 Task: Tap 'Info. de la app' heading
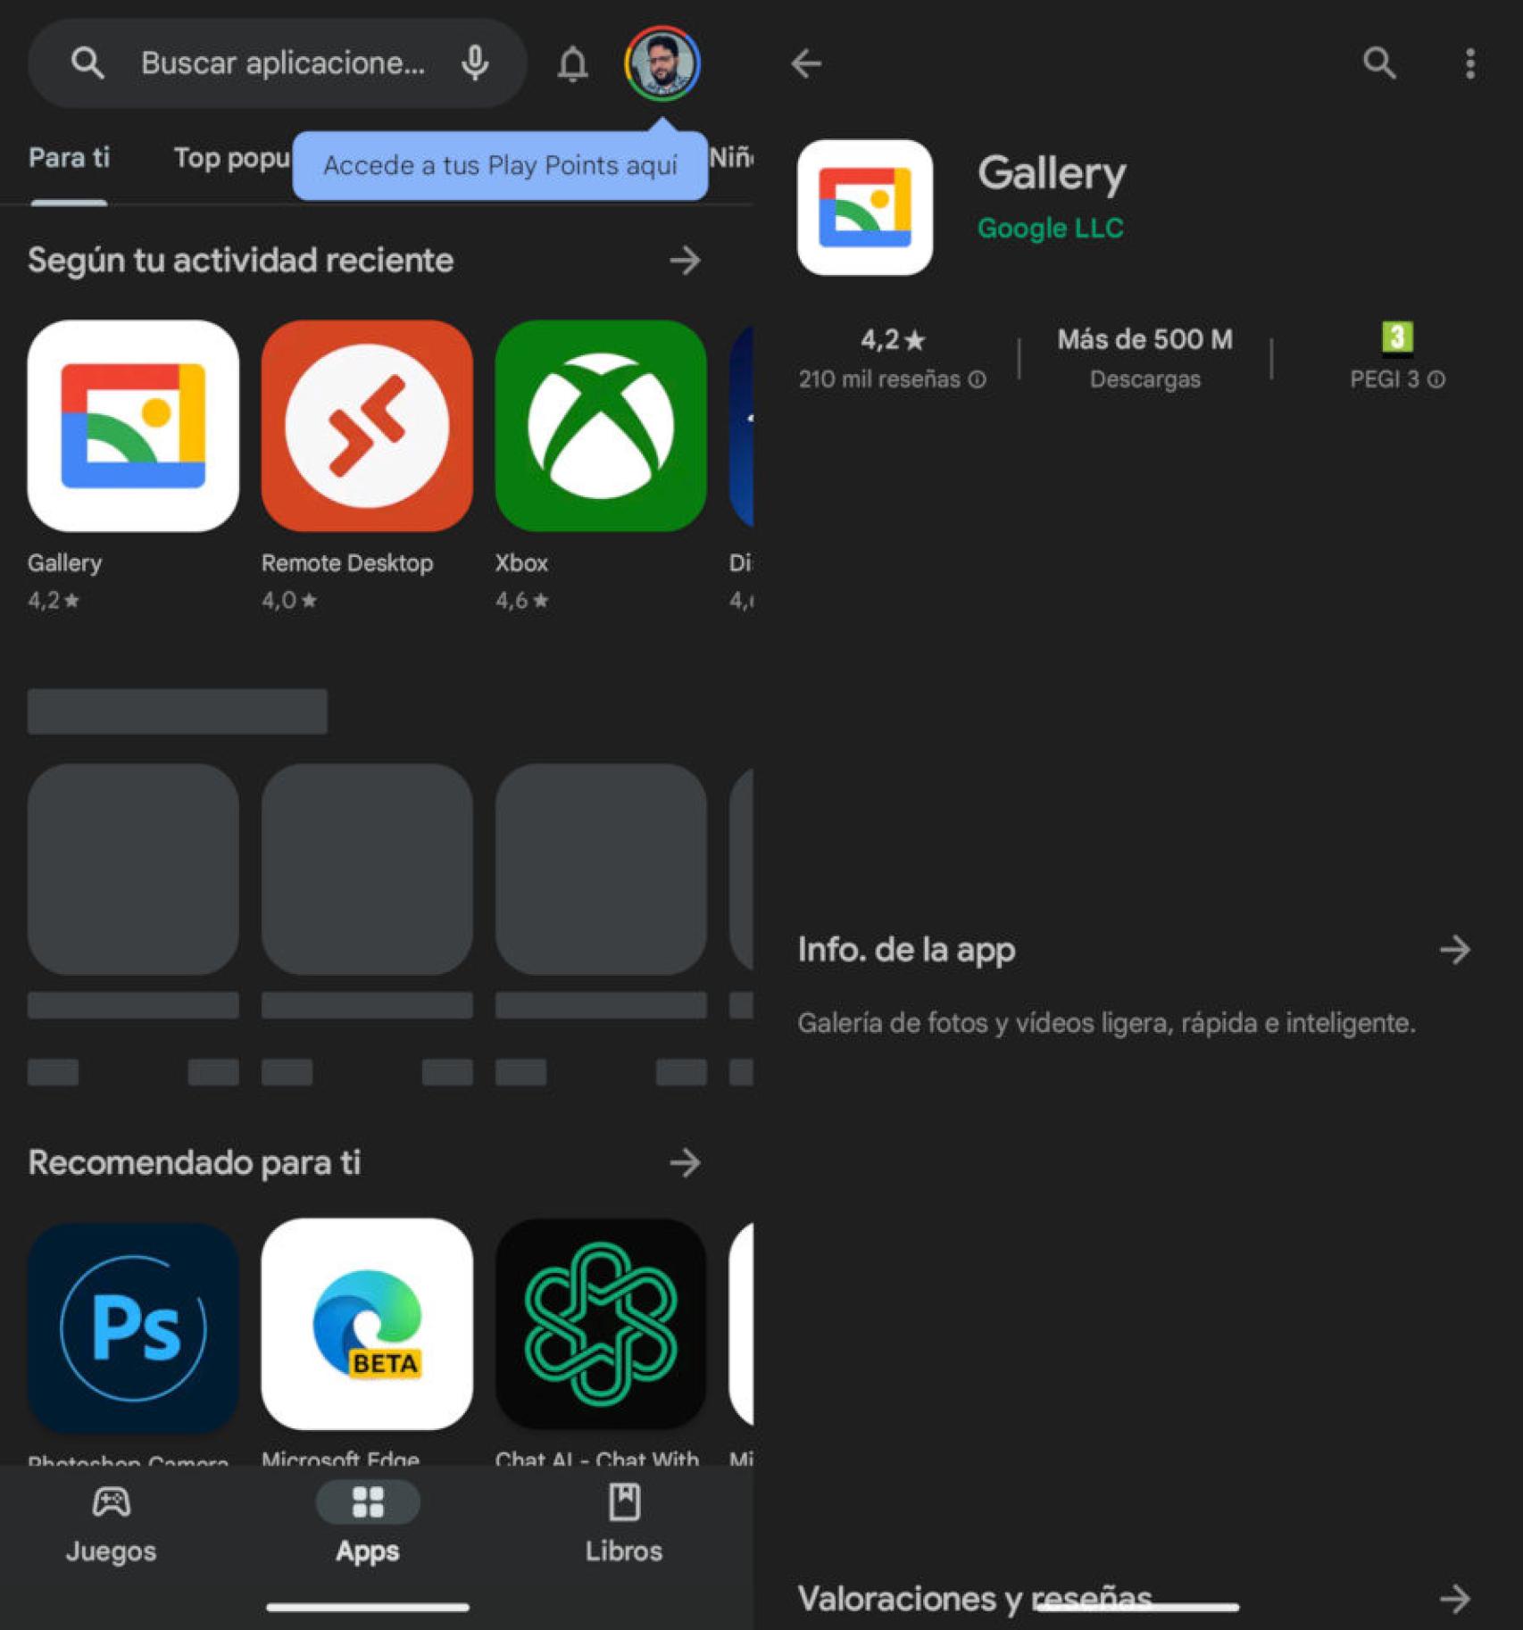click(x=906, y=950)
